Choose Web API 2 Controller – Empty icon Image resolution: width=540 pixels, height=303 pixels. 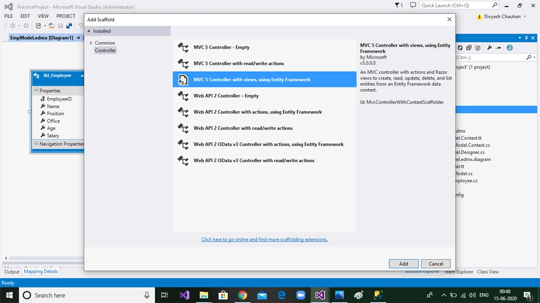click(183, 96)
